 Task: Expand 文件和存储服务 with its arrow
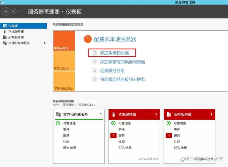tap(45, 43)
